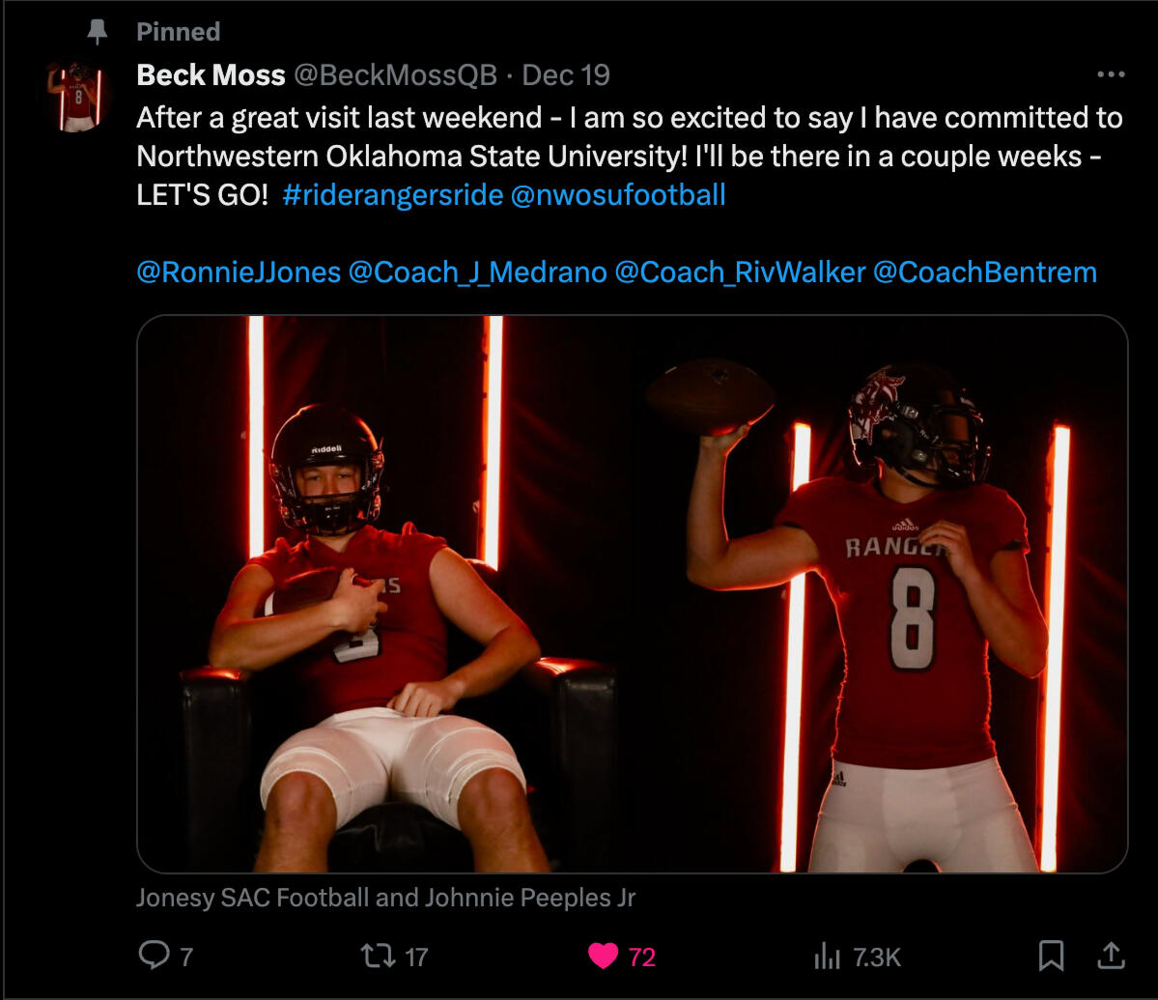Viewport: 1158px width, 1000px height.
Task: Open the @RonnieJJones mention
Action: (x=239, y=272)
